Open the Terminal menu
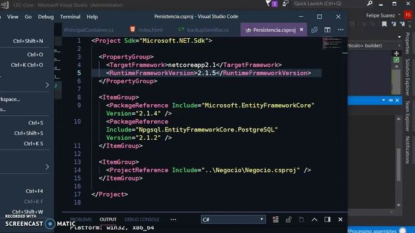Image resolution: width=415 pixels, height=233 pixels. [70, 17]
